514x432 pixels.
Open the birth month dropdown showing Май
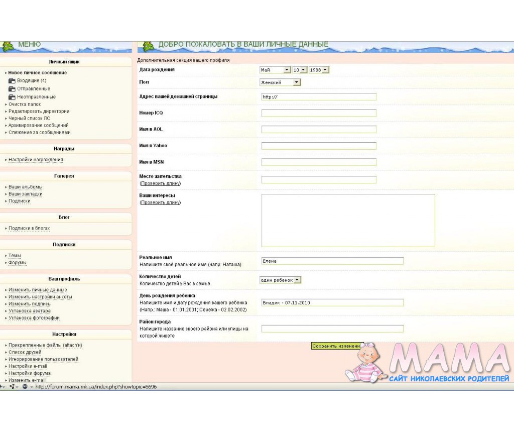[x=275, y=70]
